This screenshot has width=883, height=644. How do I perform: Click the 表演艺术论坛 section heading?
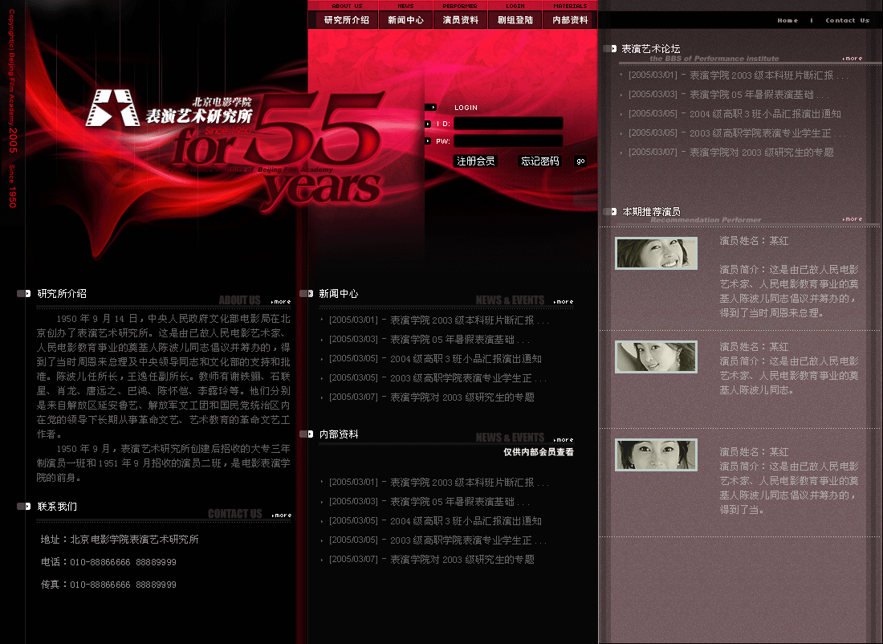pyautogui.click(x=650, y=48)
